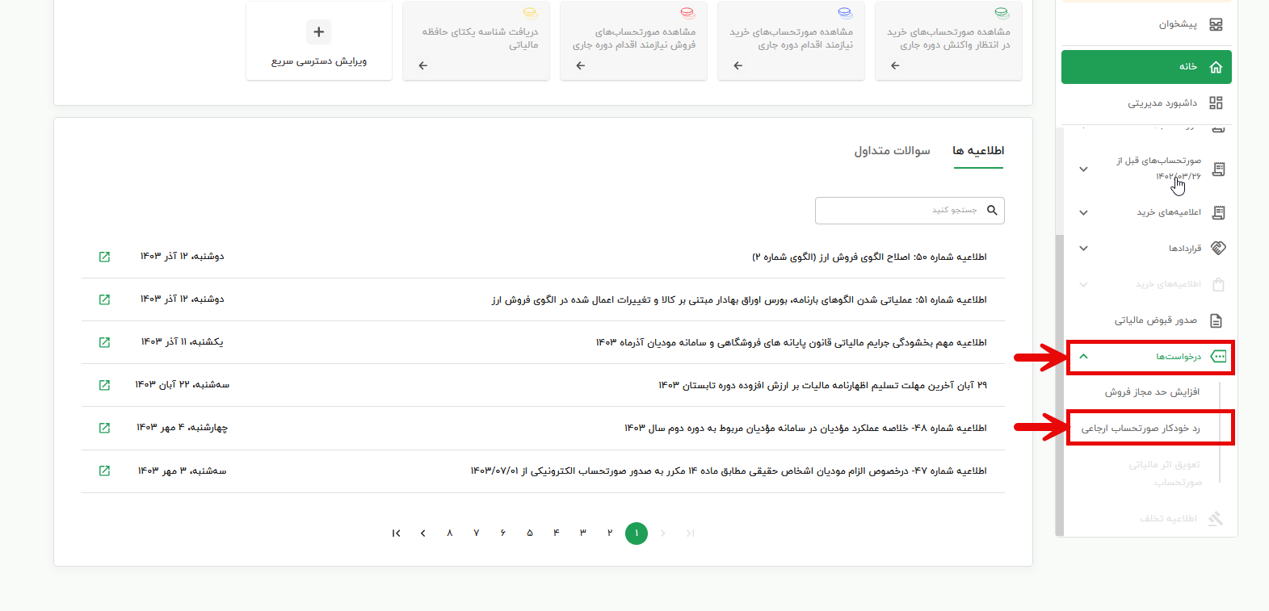
Task: Open external link for اطلاعیه شماره ۴۸
Action: [104, 428]
